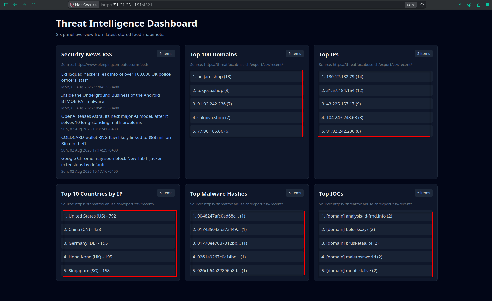Viewport: 492px width, 301px height.
Task: Open the Not Secure site info
Action: 83,5
